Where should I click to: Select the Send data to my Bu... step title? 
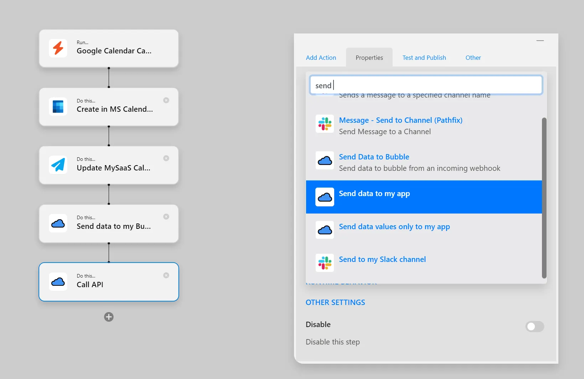pyautogui.click(x=114, y=226)
